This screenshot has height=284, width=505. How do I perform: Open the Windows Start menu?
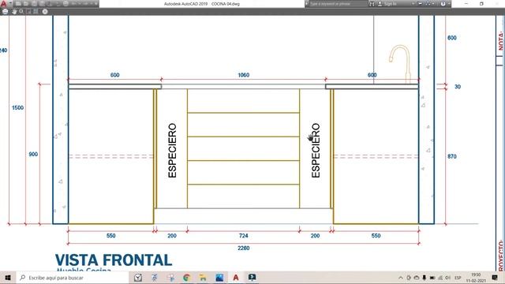tap(8, 278)
